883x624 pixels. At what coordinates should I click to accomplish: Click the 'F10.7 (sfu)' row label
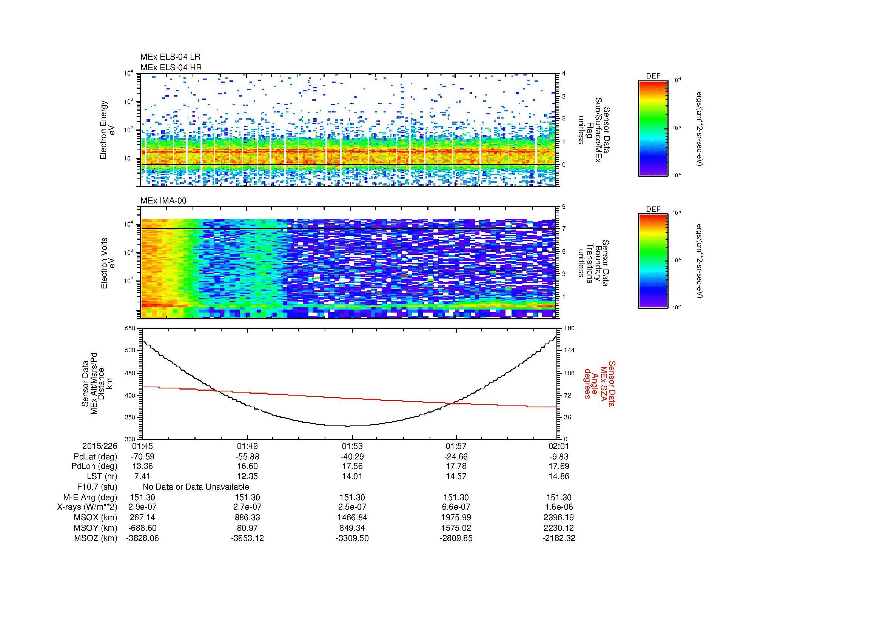[97, 487]
